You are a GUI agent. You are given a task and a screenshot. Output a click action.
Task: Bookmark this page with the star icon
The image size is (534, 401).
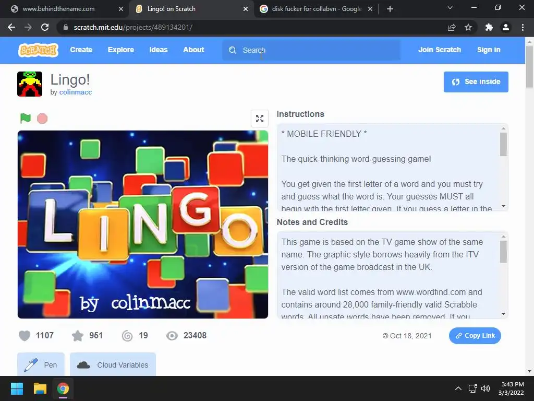[x=468, y=27]
